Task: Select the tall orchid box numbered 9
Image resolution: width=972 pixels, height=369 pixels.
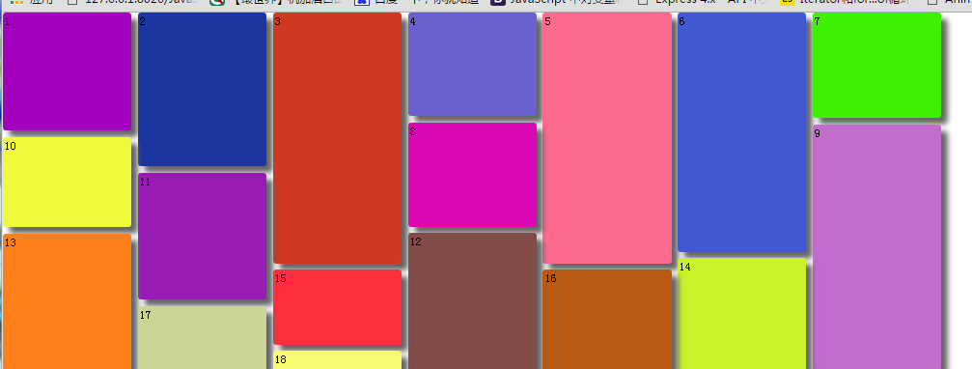Action: click(x=877, y=247)
